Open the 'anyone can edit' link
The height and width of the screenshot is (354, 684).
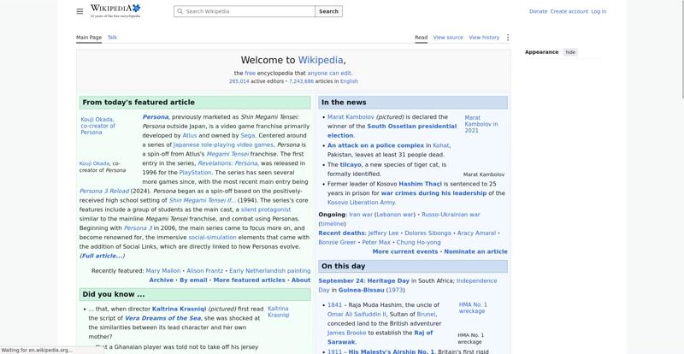pos(329,74)
